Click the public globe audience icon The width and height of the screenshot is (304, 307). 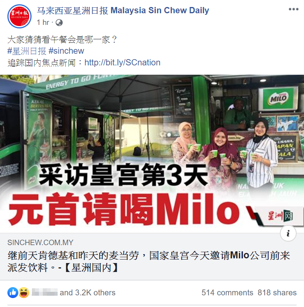pyautogui.click(x=59, y=23)
